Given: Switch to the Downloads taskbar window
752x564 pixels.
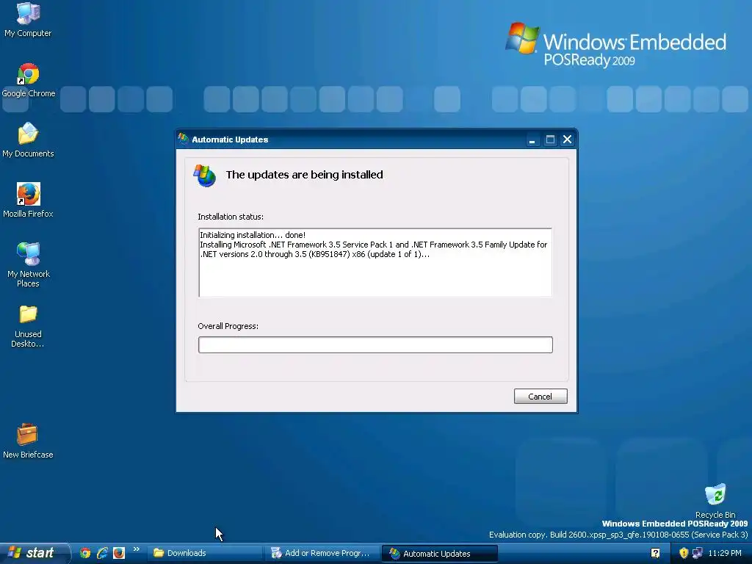Looking at the screenshot, I should click(203, 554).
